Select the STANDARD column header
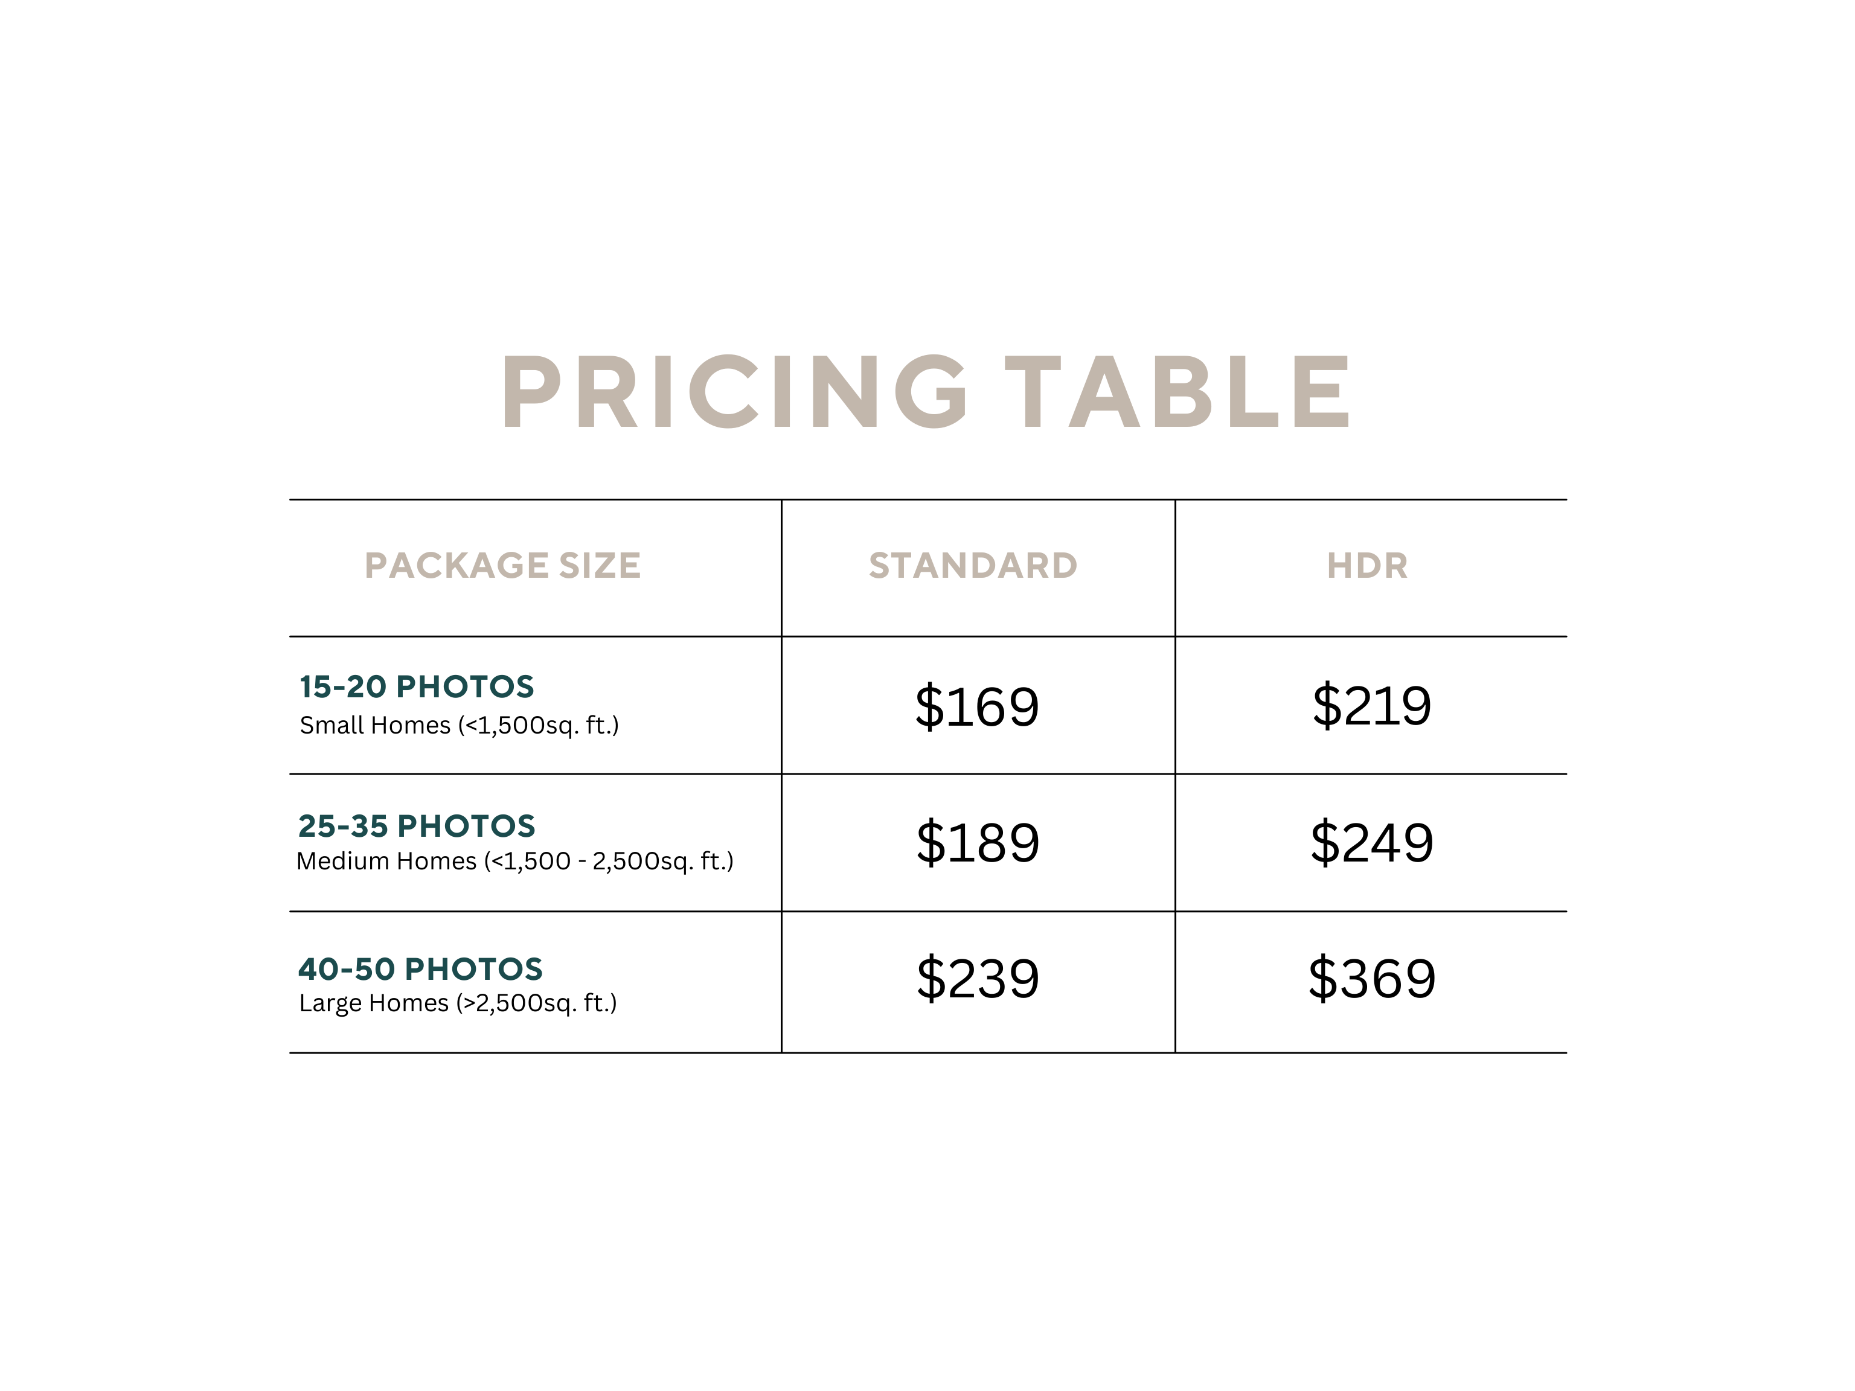Image resolution: width=1855 pixels, height=1391 pixels. tap(973, 566)
